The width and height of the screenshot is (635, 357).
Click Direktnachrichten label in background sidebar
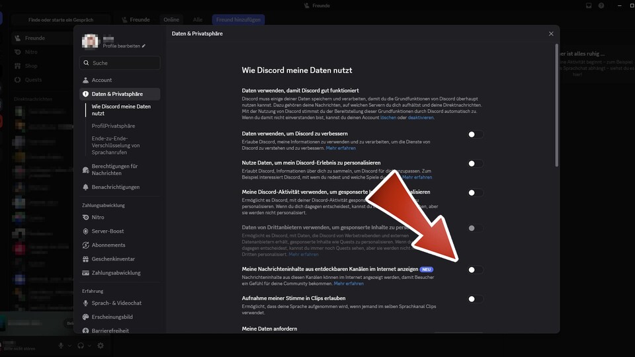coord(33,99)
